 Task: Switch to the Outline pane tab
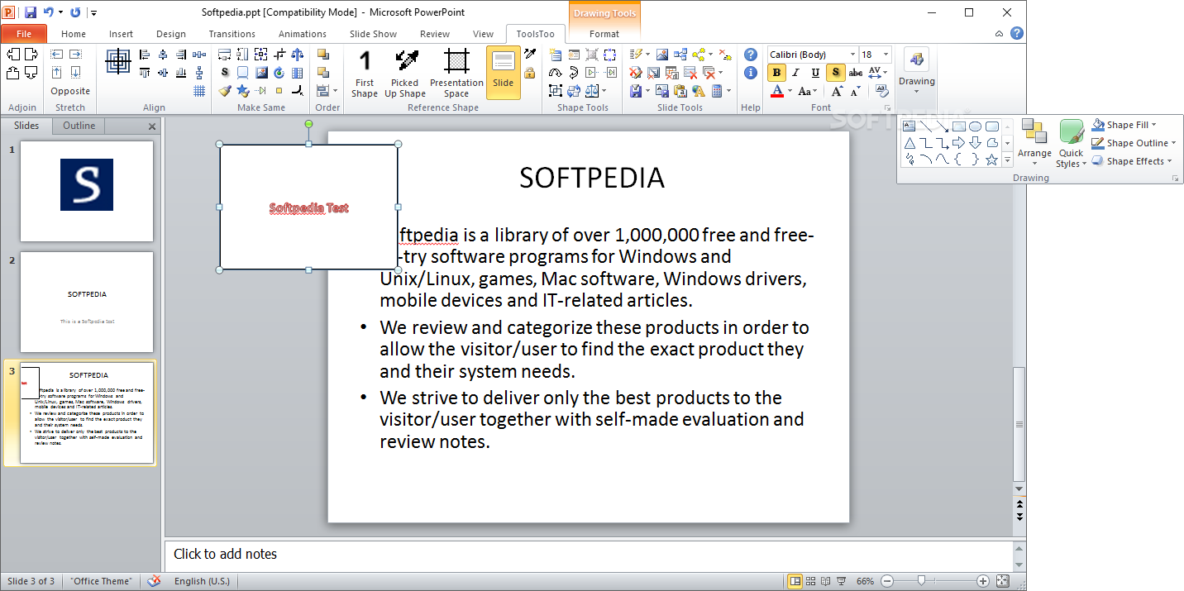[x=79, y=126]
